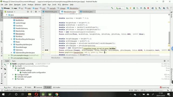Open the Refactor menu
This screenshot has width=173, height=97.
coord(38,5)
